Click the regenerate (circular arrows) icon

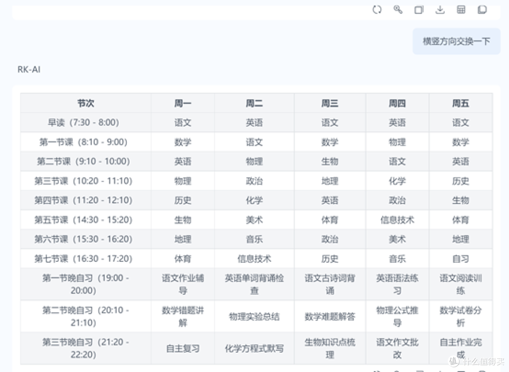[377, 10]
